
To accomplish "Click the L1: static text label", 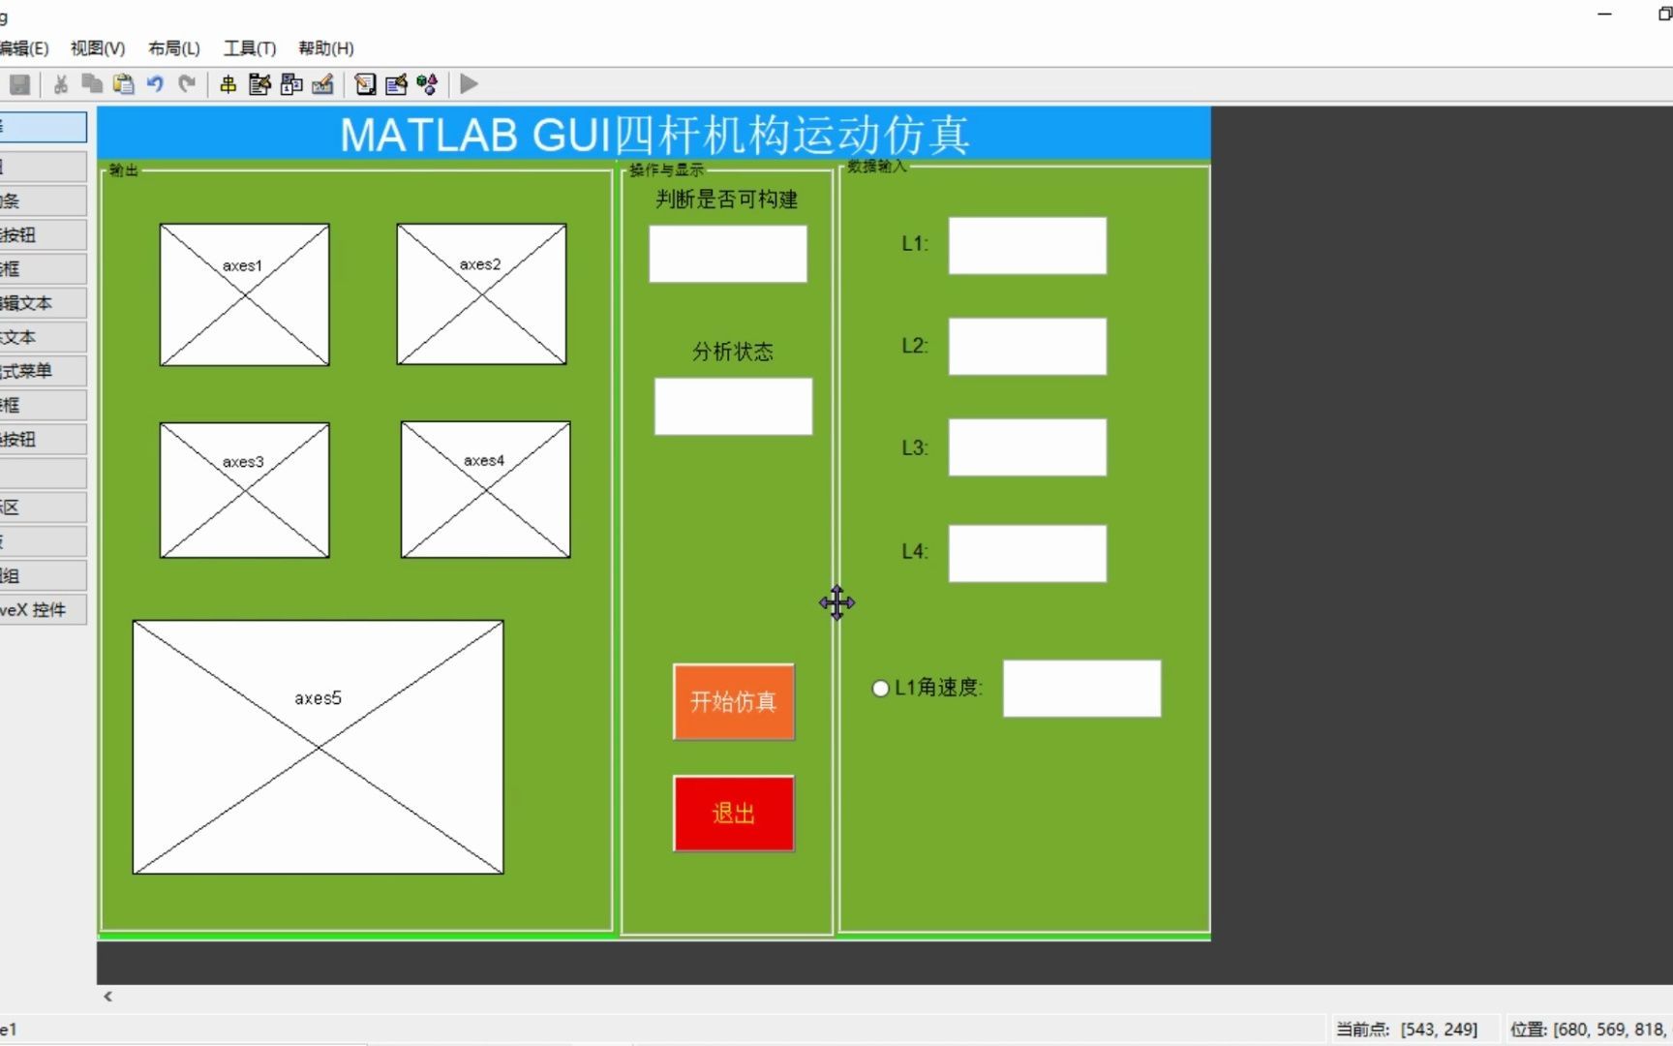I will (x=915, y=244).
